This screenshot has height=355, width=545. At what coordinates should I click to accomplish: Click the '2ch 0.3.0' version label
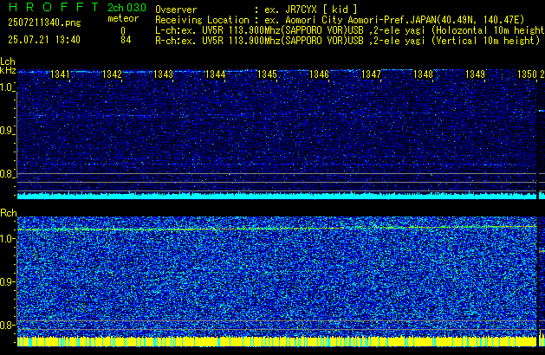(127, 8)
